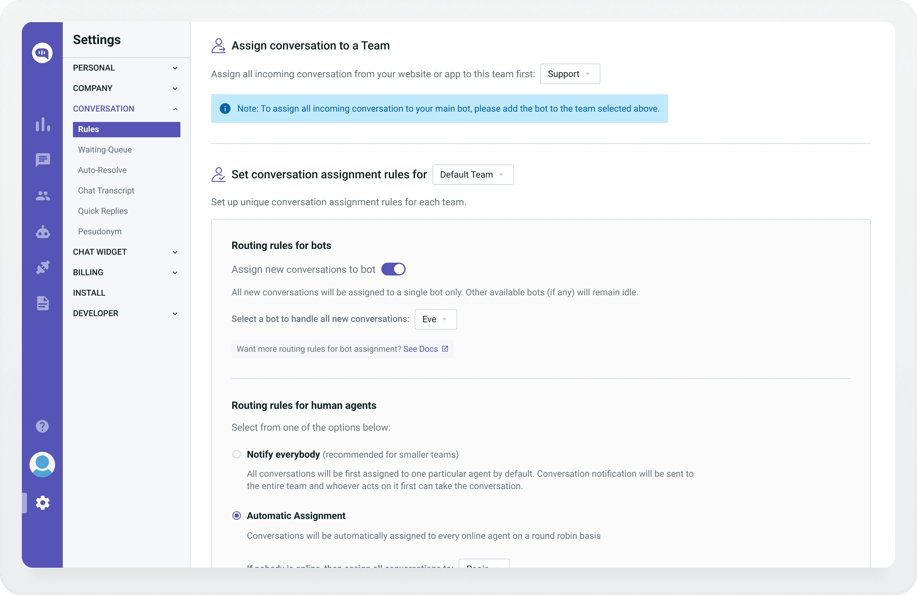Open the INSTALL settings page
917x595 pixels.
tap(89, 293)
